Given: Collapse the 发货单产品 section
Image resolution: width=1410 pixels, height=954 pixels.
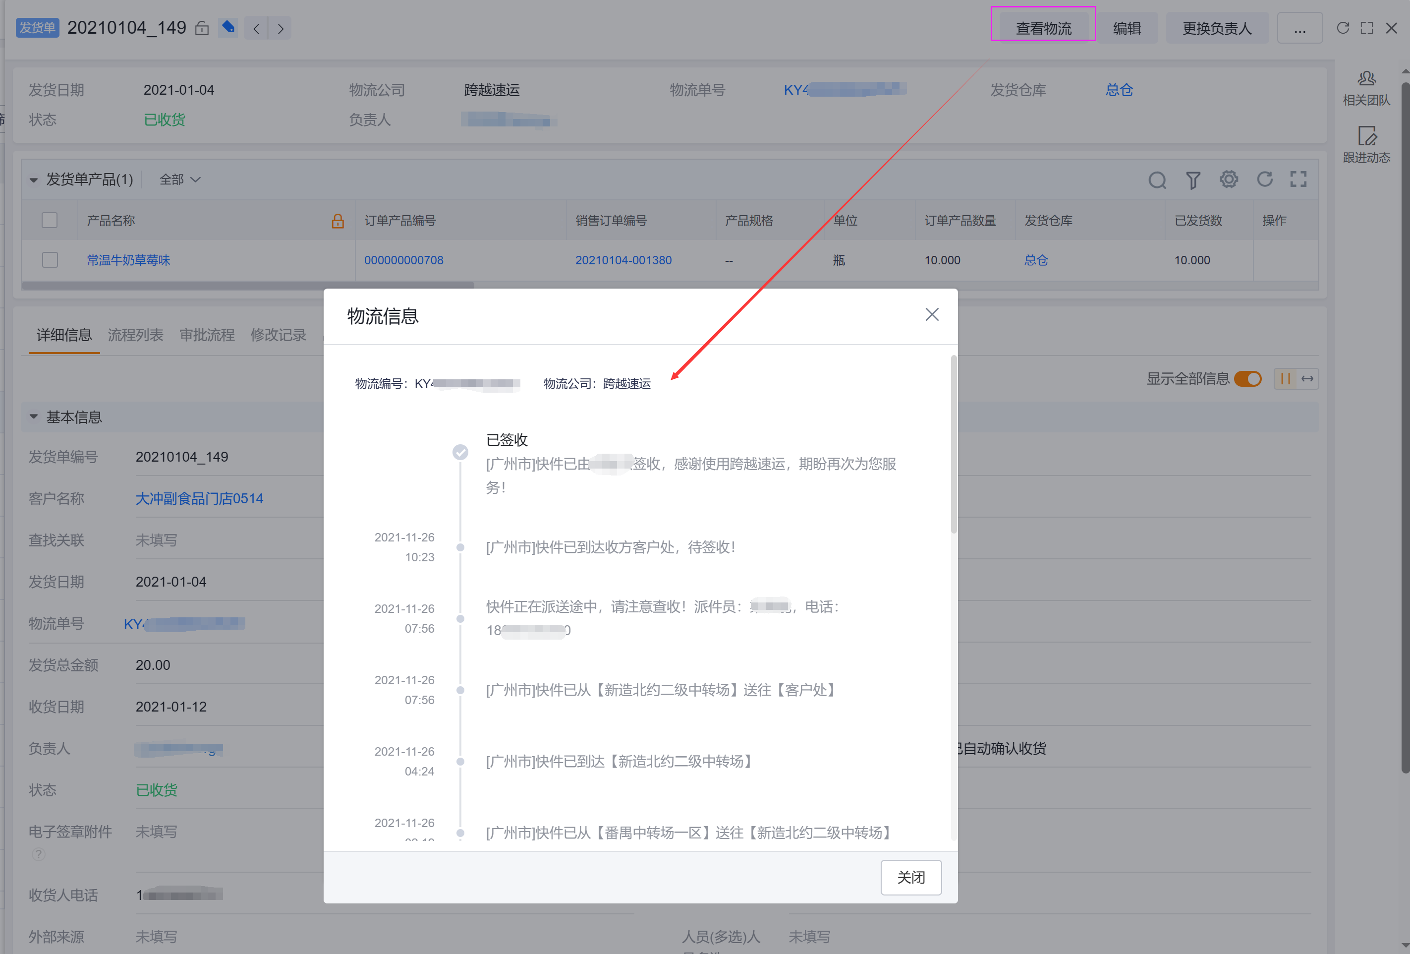Looking at the screenshot, I should (33, 179).
